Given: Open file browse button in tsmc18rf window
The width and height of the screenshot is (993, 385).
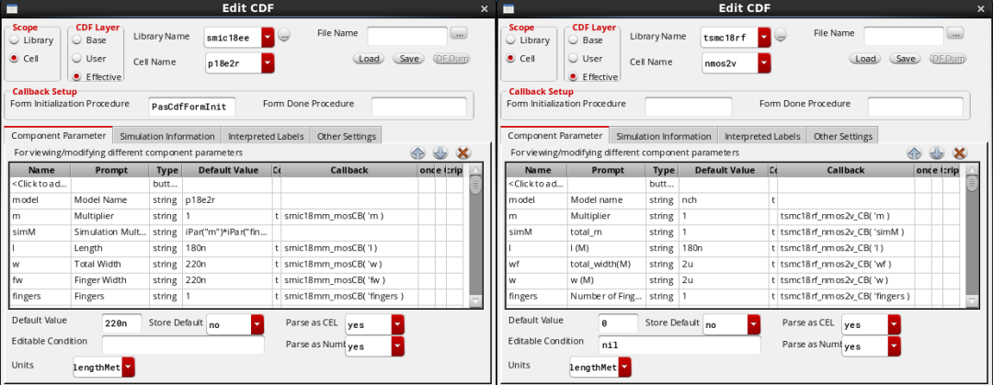Looking at the screenshot, I should (x=954, y=34).
